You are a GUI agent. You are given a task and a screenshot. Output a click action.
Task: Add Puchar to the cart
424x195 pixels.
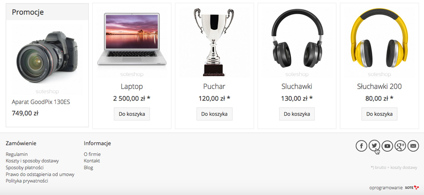pyautogui.click(x=214, y=114)
